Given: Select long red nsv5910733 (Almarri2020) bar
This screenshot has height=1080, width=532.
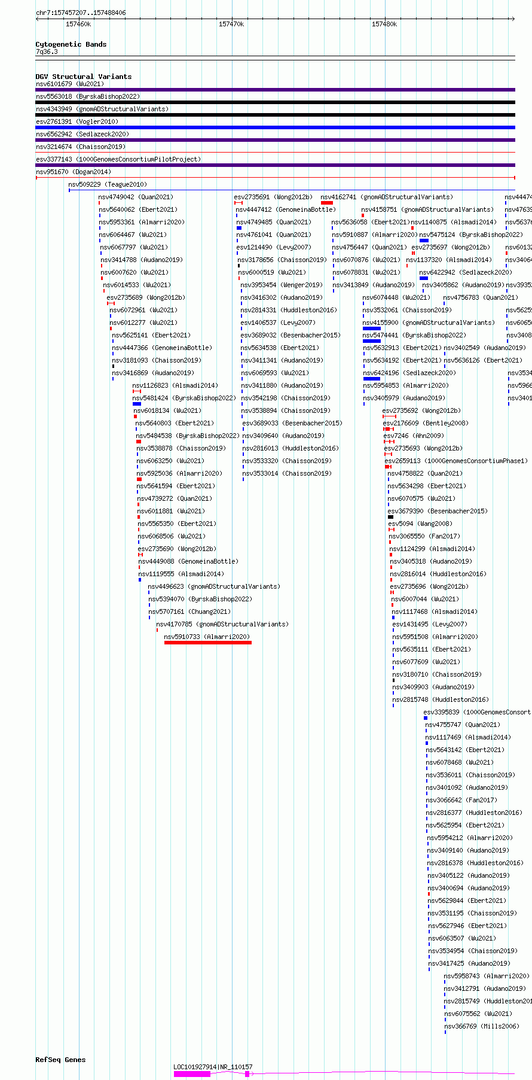Looking at the screenshot, I should tap(208, 643).
